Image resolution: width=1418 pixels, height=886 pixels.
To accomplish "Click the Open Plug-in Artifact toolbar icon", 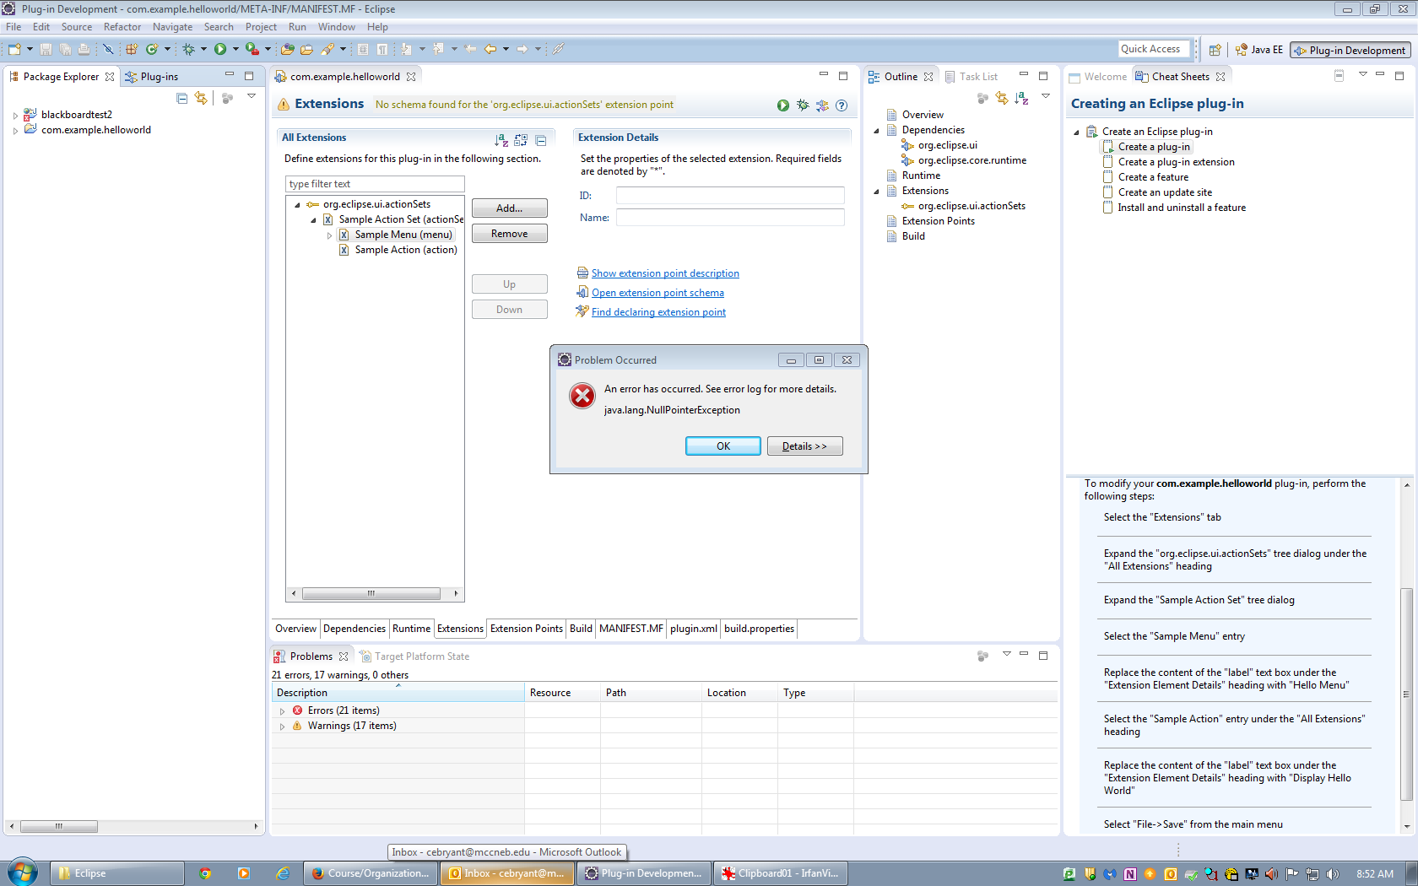I will (x=288, y=49).
